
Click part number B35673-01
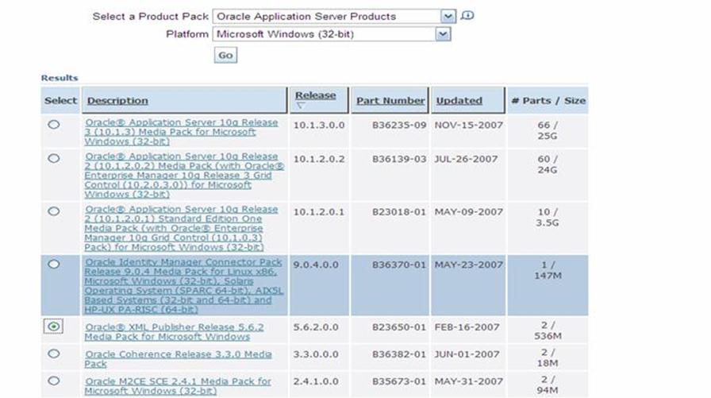tap(399, 381)
